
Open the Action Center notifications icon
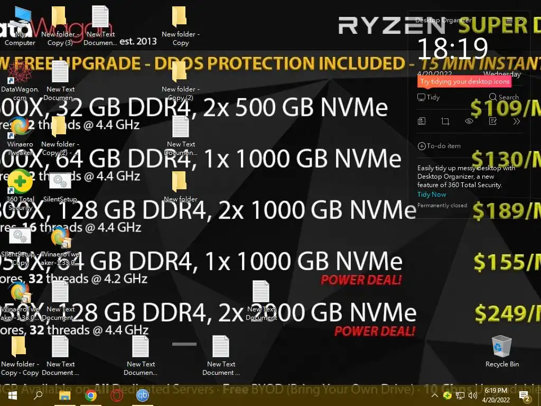(525, 395)
